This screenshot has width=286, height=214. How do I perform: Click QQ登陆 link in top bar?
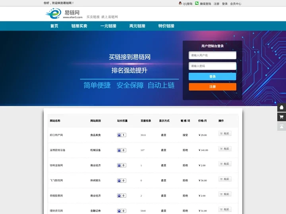tap(187, 4)
